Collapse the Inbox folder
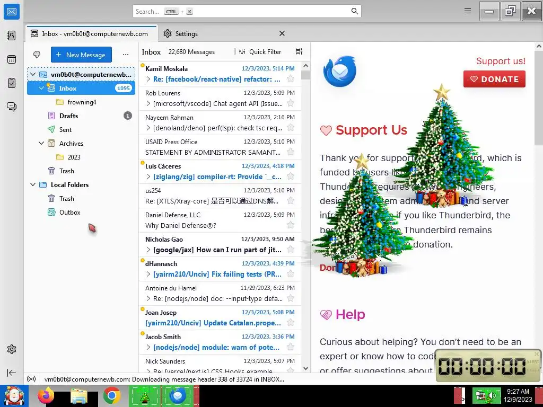This screenshot has height=407, width=543. 41,88
